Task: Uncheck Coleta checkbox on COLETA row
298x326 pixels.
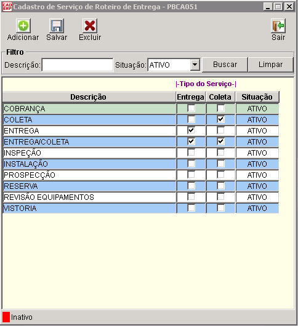Action: coord(220,119)
